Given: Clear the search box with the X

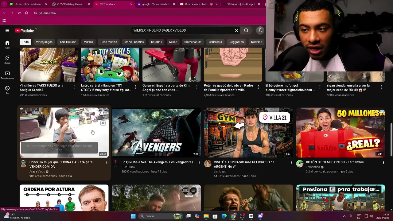Looking at the screenshot, I should (236, 30).
